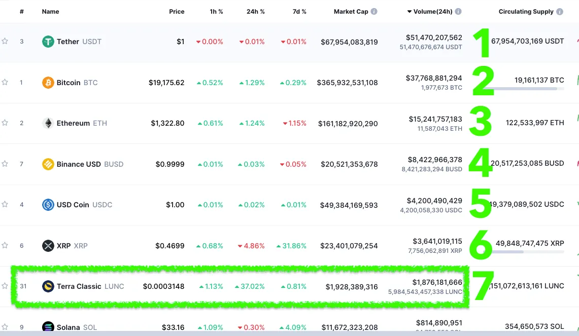This screenshot has height=336, width=579.
Task: Click Ethereum circulating supply 122,533,997 ETH
Action: (535, 123)
